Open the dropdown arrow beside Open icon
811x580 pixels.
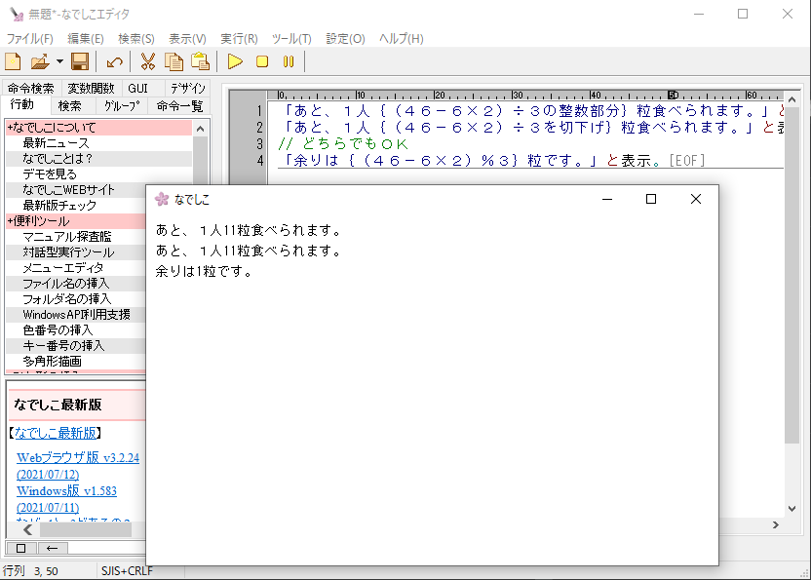pos(58,62)
